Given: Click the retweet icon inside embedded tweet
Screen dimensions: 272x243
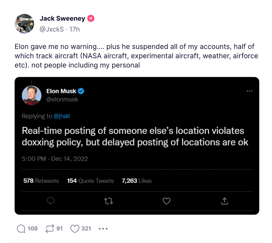Looking at the screenshot, I should tap(109, 201).
